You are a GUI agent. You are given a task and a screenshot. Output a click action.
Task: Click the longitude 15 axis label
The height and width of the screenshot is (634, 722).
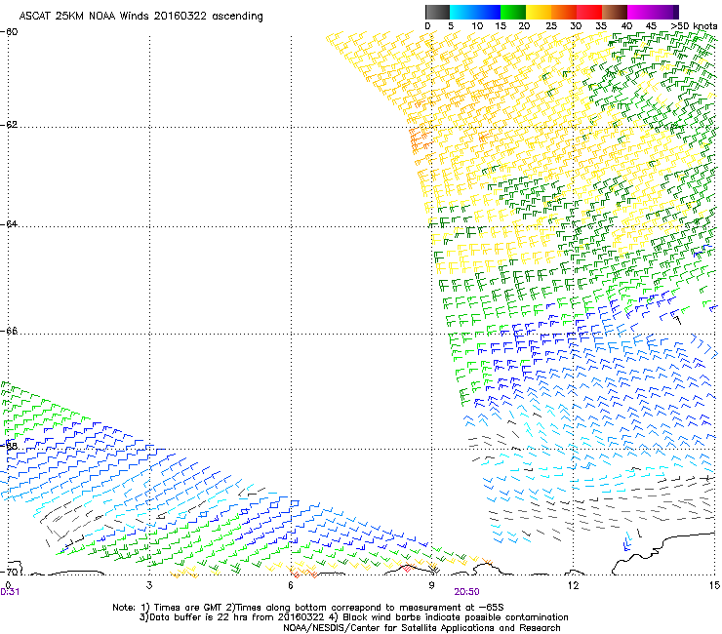(714, 585)
